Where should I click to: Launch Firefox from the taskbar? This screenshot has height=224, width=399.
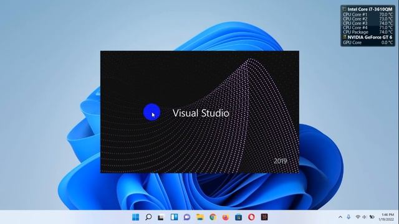[226, 217]
